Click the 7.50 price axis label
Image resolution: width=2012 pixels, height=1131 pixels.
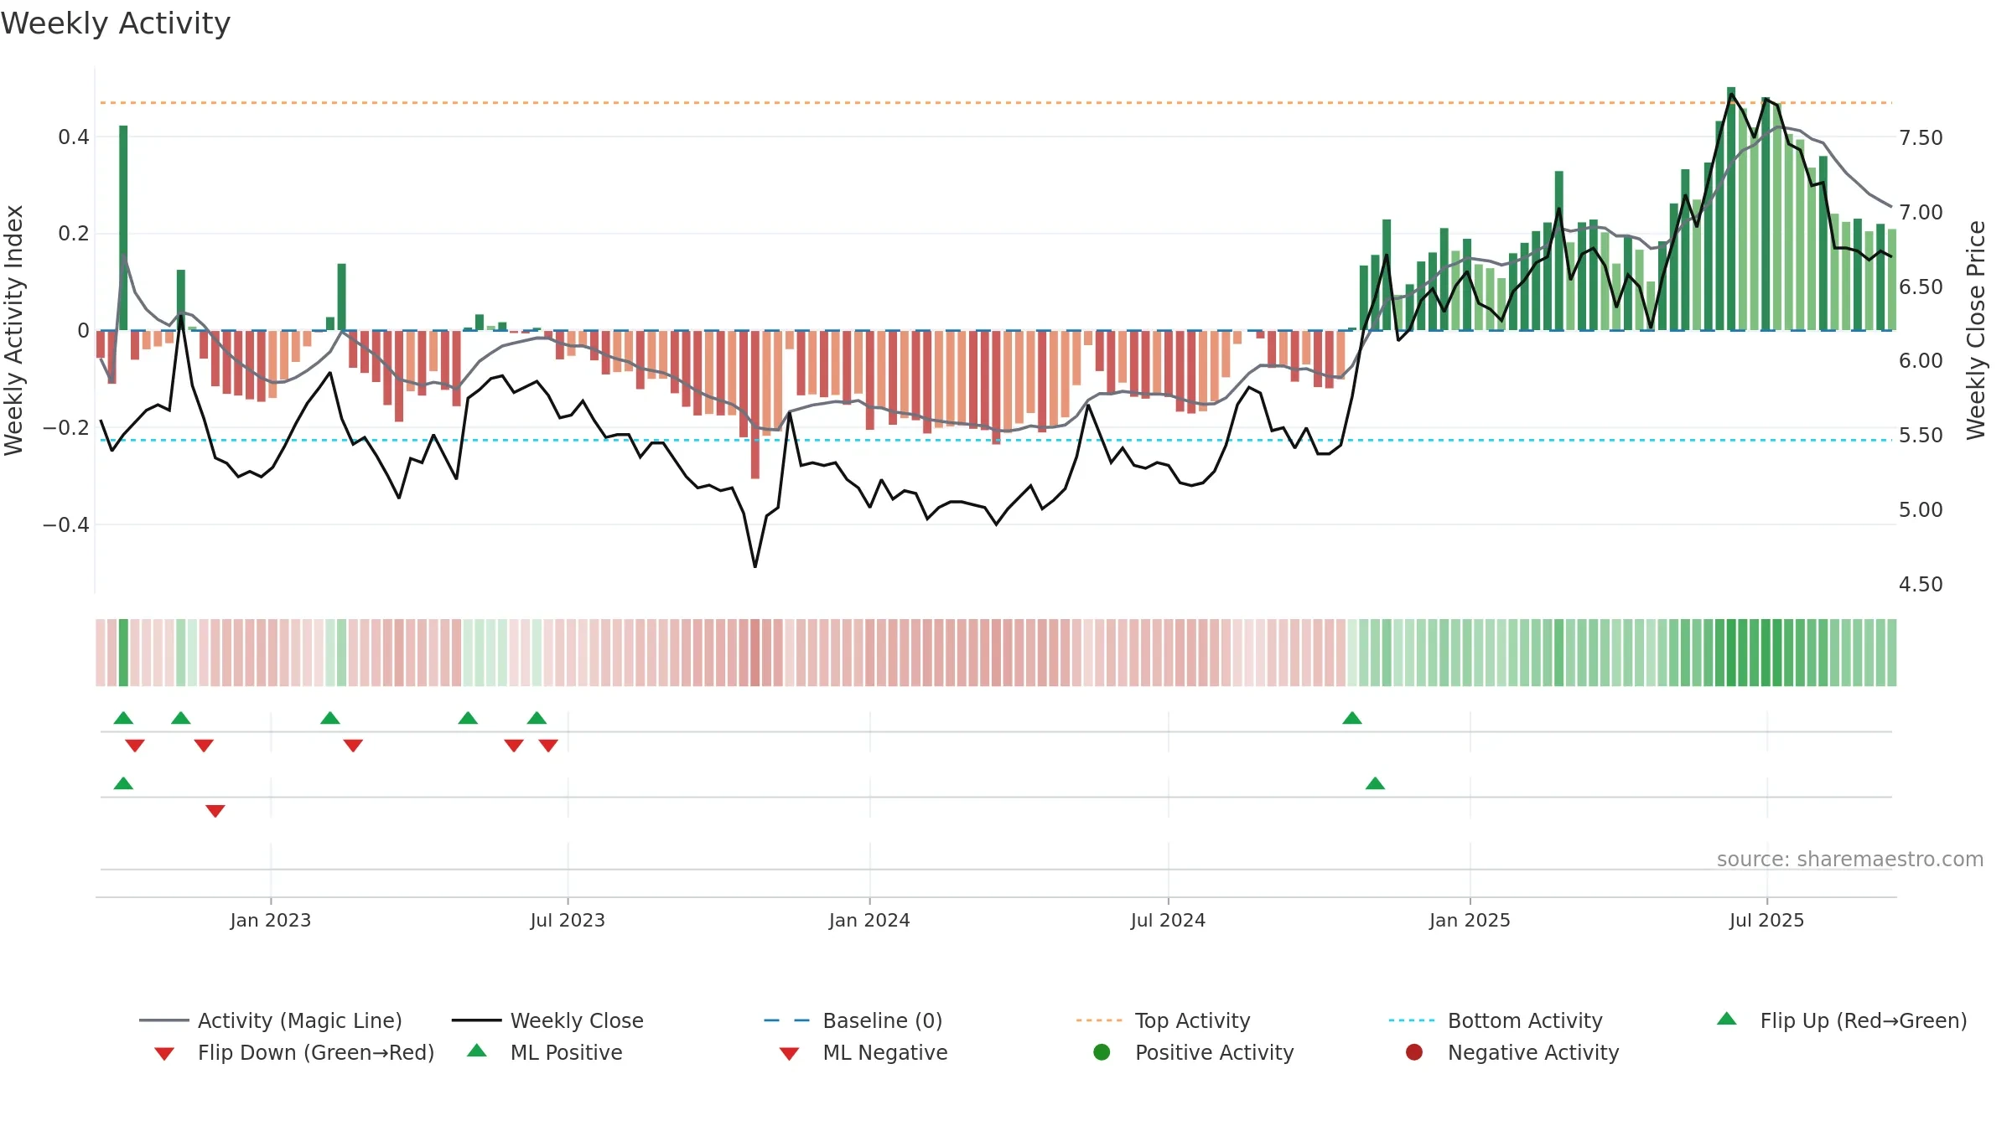[1921, 138]
